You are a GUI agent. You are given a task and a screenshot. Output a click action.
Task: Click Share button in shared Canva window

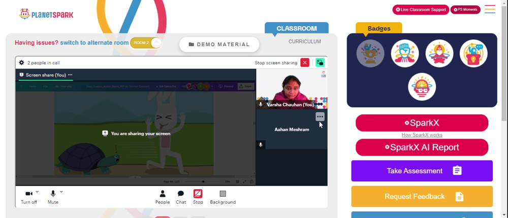(245, 86)
